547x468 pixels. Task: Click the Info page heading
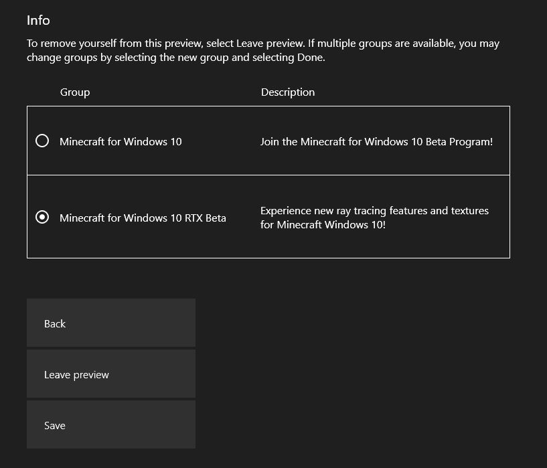coord(38,21)
